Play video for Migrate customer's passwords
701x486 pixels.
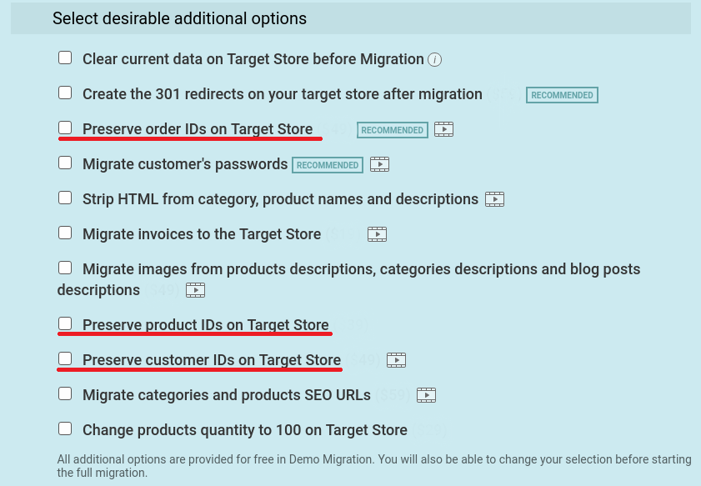pyautogui.click(x=379, y=164)
